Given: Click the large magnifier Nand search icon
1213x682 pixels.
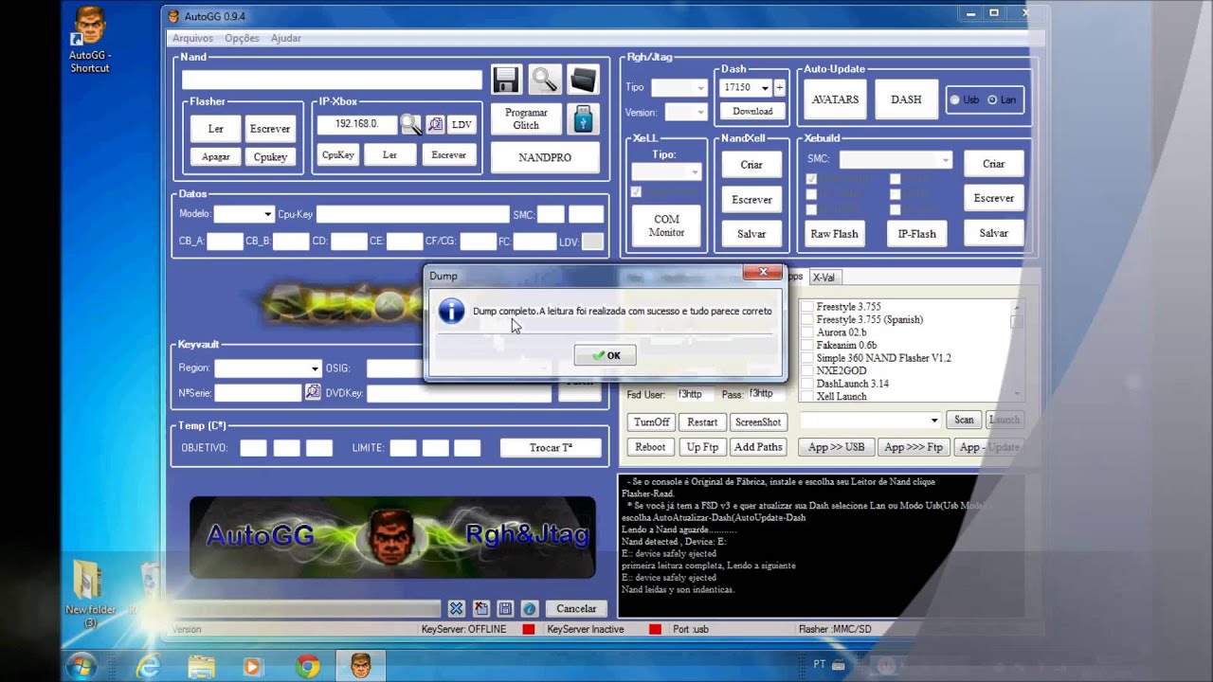Looking at the screenshot, I should tap(545, 80).
